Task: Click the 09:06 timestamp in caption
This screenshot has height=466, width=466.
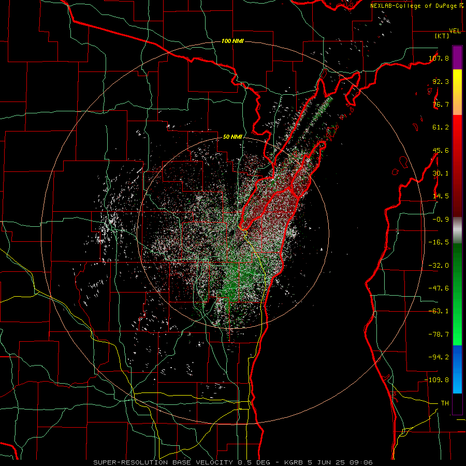Action: 360,462
